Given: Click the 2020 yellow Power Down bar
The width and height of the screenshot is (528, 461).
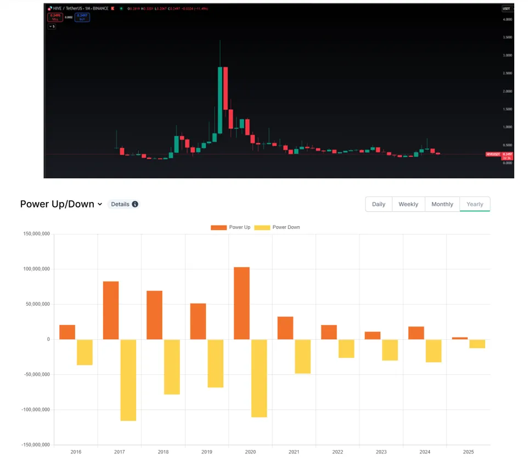Looking at the screenshot, I should [259, 378].
